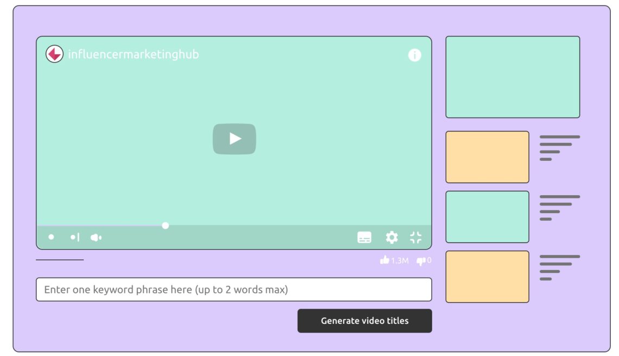The image size is (619, 356).
Task: Click the keyword phrase input field
Action: pyautogui.click(x=233, y=289)
